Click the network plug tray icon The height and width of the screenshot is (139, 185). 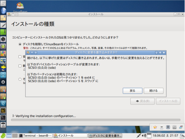click(139, 136)
